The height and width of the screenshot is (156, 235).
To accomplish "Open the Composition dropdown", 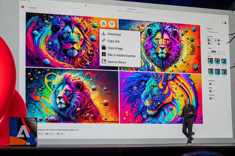I will click(x=218, y=98).
